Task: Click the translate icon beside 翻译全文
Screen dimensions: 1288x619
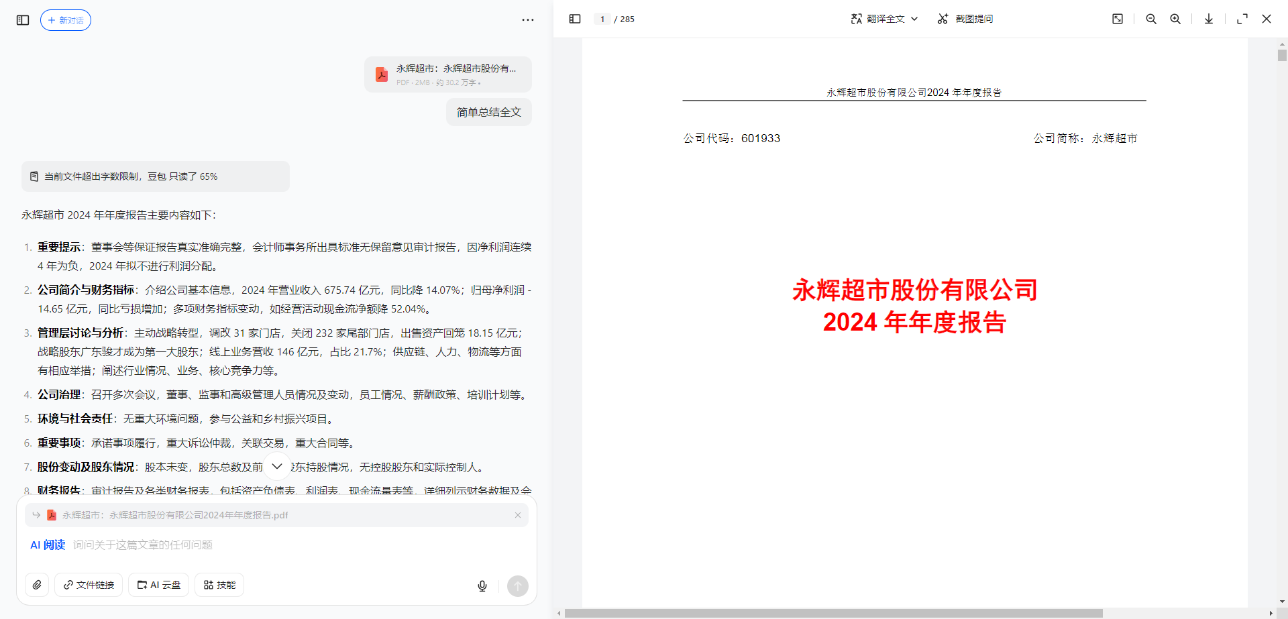Action: [x=857, y=19]
